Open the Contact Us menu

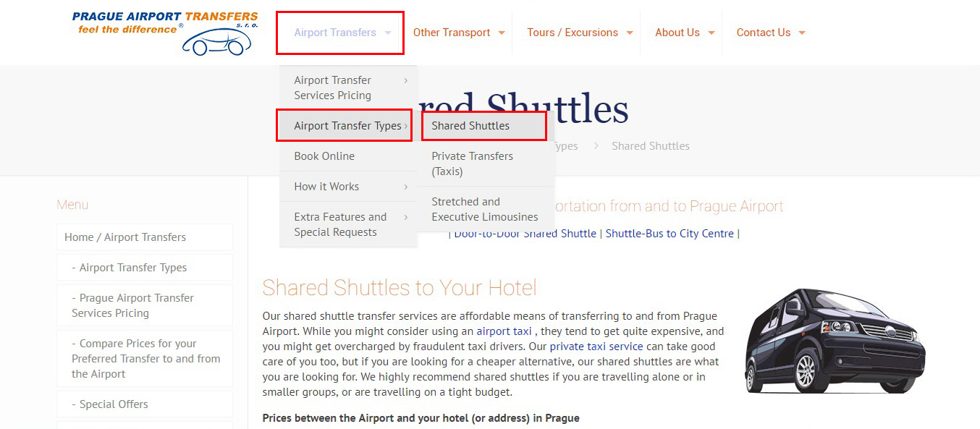(770, 33)
